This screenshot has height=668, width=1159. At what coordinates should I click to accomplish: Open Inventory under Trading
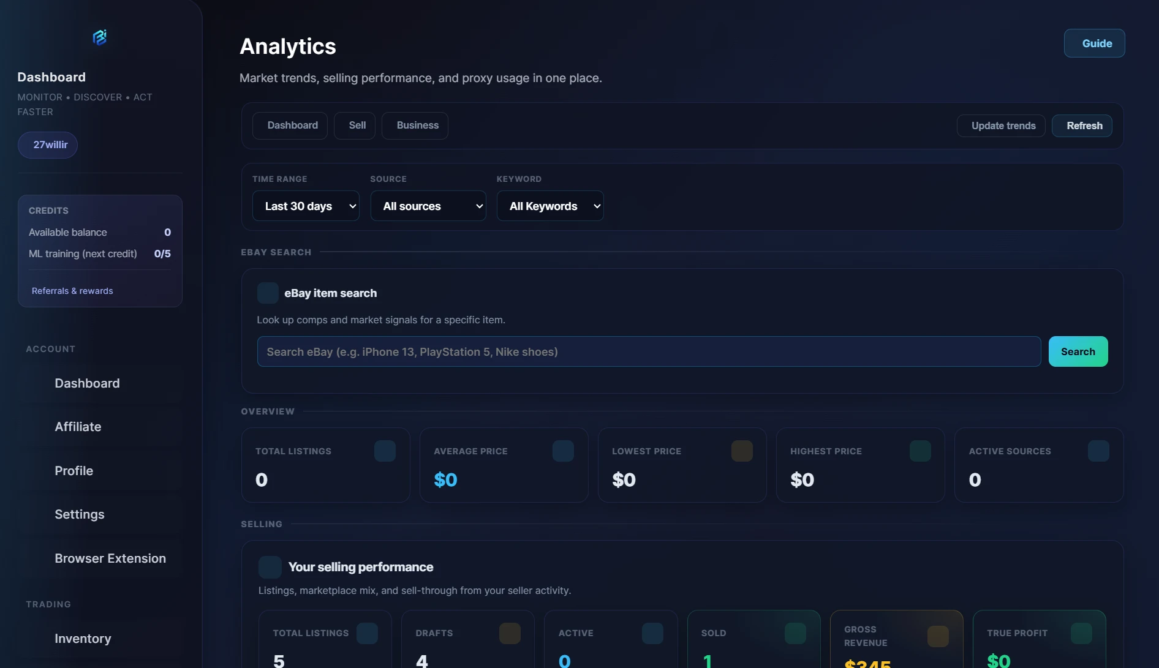[x=100, y=639]
